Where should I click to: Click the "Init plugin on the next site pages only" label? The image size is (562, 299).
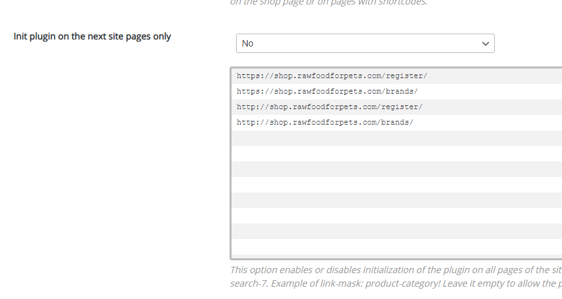click(x=92, y=36)
